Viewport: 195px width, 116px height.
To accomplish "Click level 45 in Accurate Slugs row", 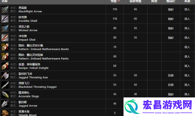I will click(115, 94).
